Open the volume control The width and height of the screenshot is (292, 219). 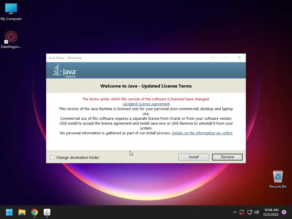click(257, 212)
